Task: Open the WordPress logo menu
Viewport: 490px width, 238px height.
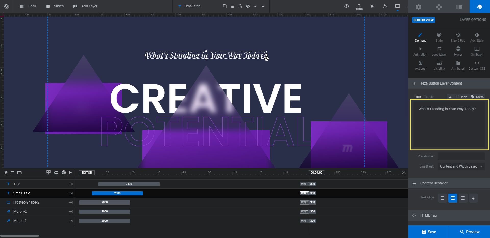Action: (6, 6)
